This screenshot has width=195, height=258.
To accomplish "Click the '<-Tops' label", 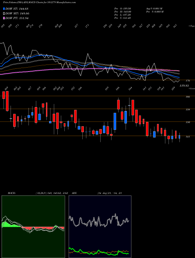I will point(191,26).
